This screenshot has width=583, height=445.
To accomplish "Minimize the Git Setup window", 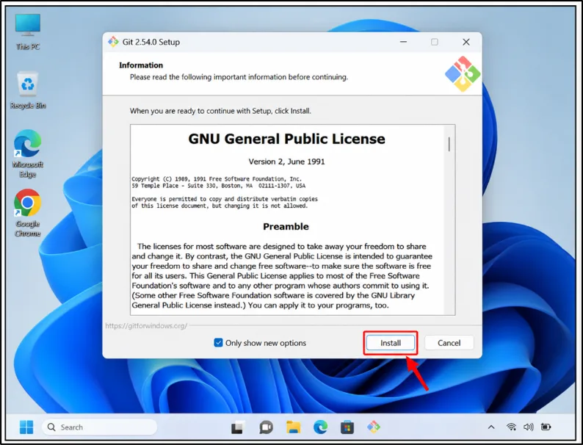I will pyautogui.click(x=403, y=42).
